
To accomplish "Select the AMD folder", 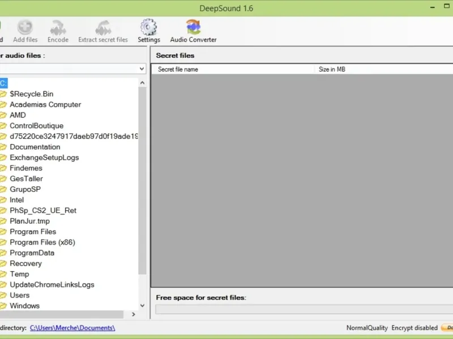I will click(x=18, y=115).
